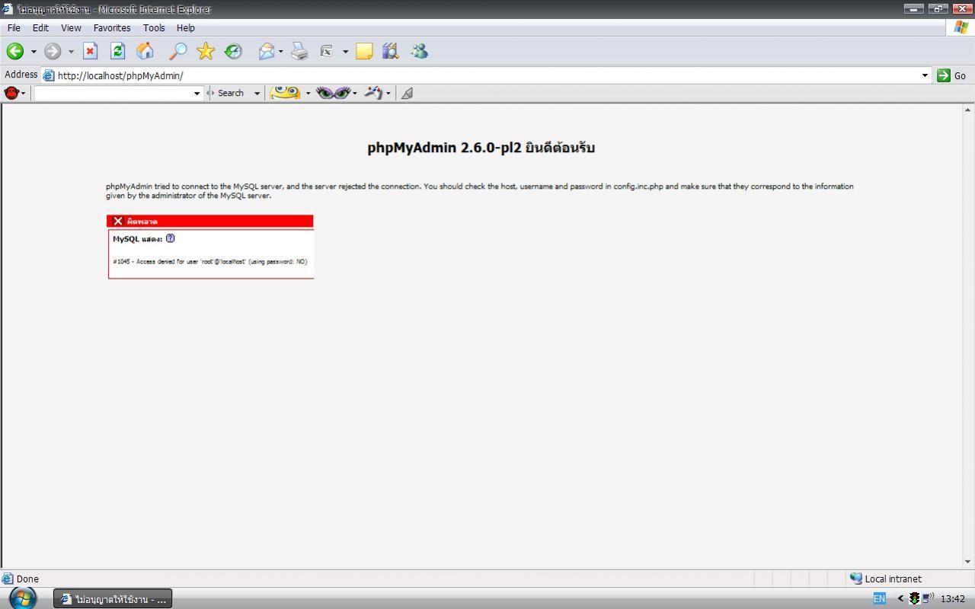Click the EN language indicator
Image resolution: width=975 pixels, height=609 pixels.
880,599
